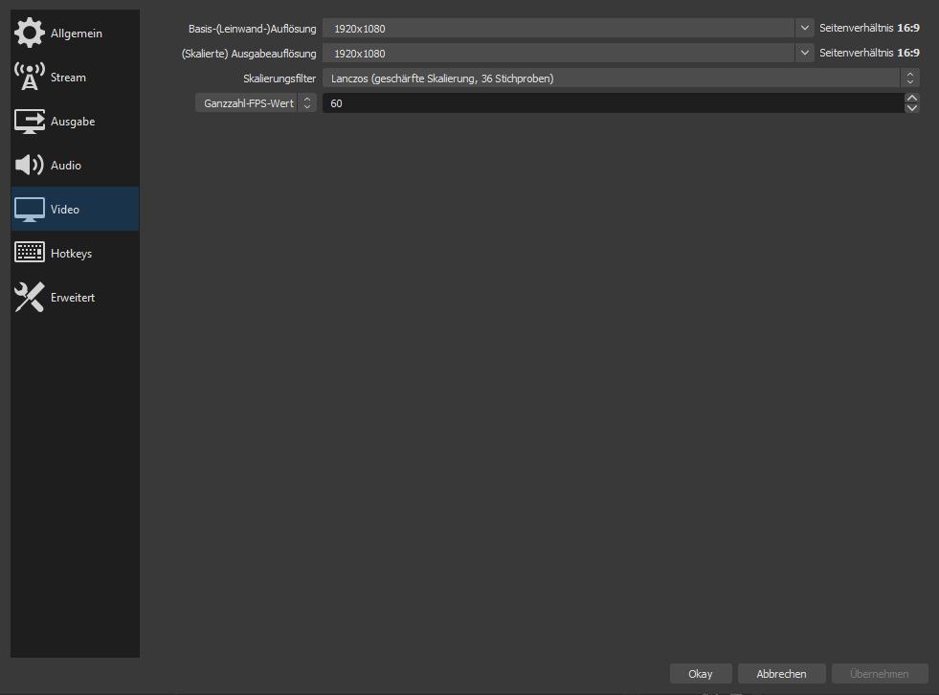Open the Stream settings section

pyautogui.click(x=68, y=78)
